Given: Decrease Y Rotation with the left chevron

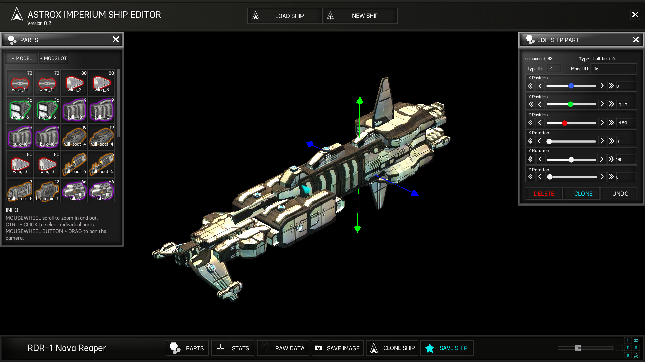Looking at the screenshot, I should point(540,159).
